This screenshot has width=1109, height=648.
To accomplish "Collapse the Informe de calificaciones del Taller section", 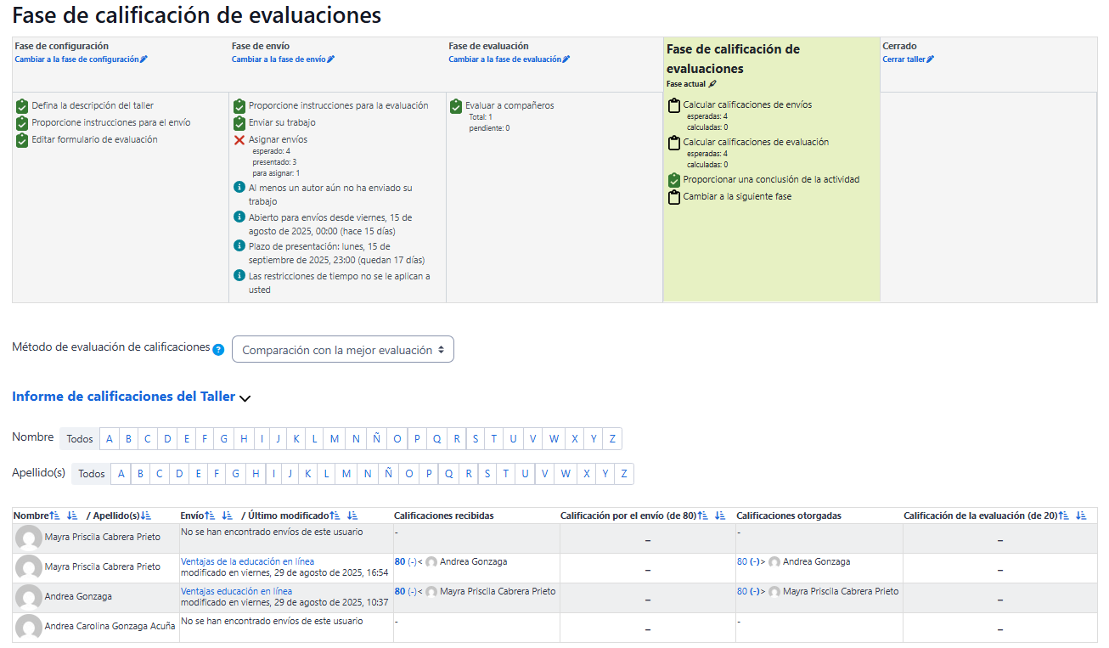I will click(x=245, y=397).
